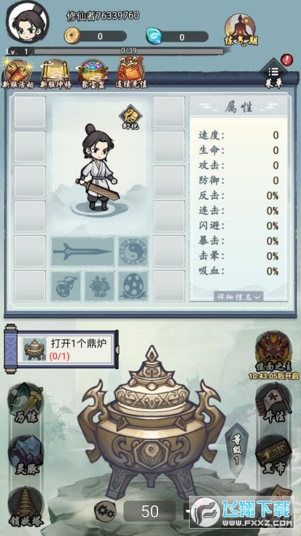Open the 斗法 duel flag icon
This screenshot has width=301, height=536.
pyautogui.click(x=275, y=403)
